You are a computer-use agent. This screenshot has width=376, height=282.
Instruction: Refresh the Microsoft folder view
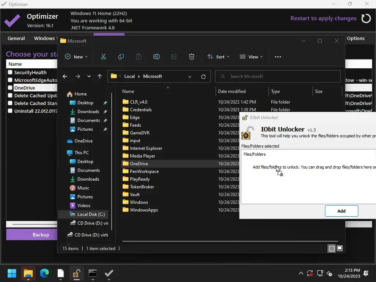tap(203, 76)
